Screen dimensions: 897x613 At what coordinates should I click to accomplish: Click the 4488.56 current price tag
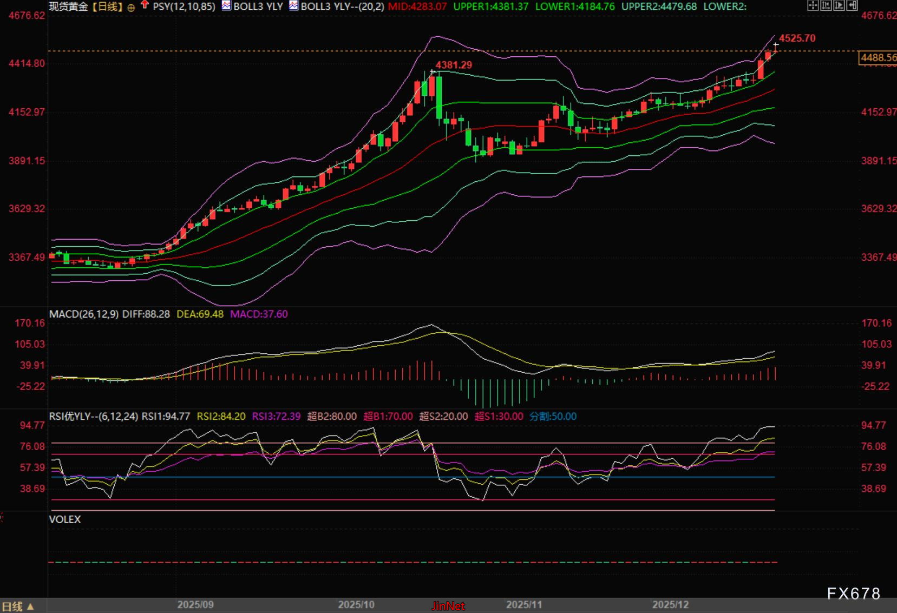878,58
